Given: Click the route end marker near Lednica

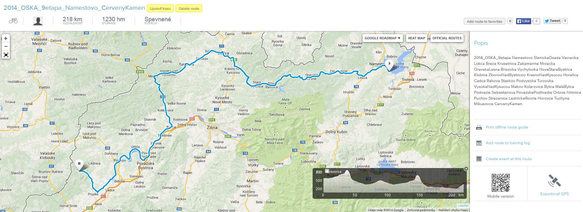Looking at the screenshot, I should point(79,165).
